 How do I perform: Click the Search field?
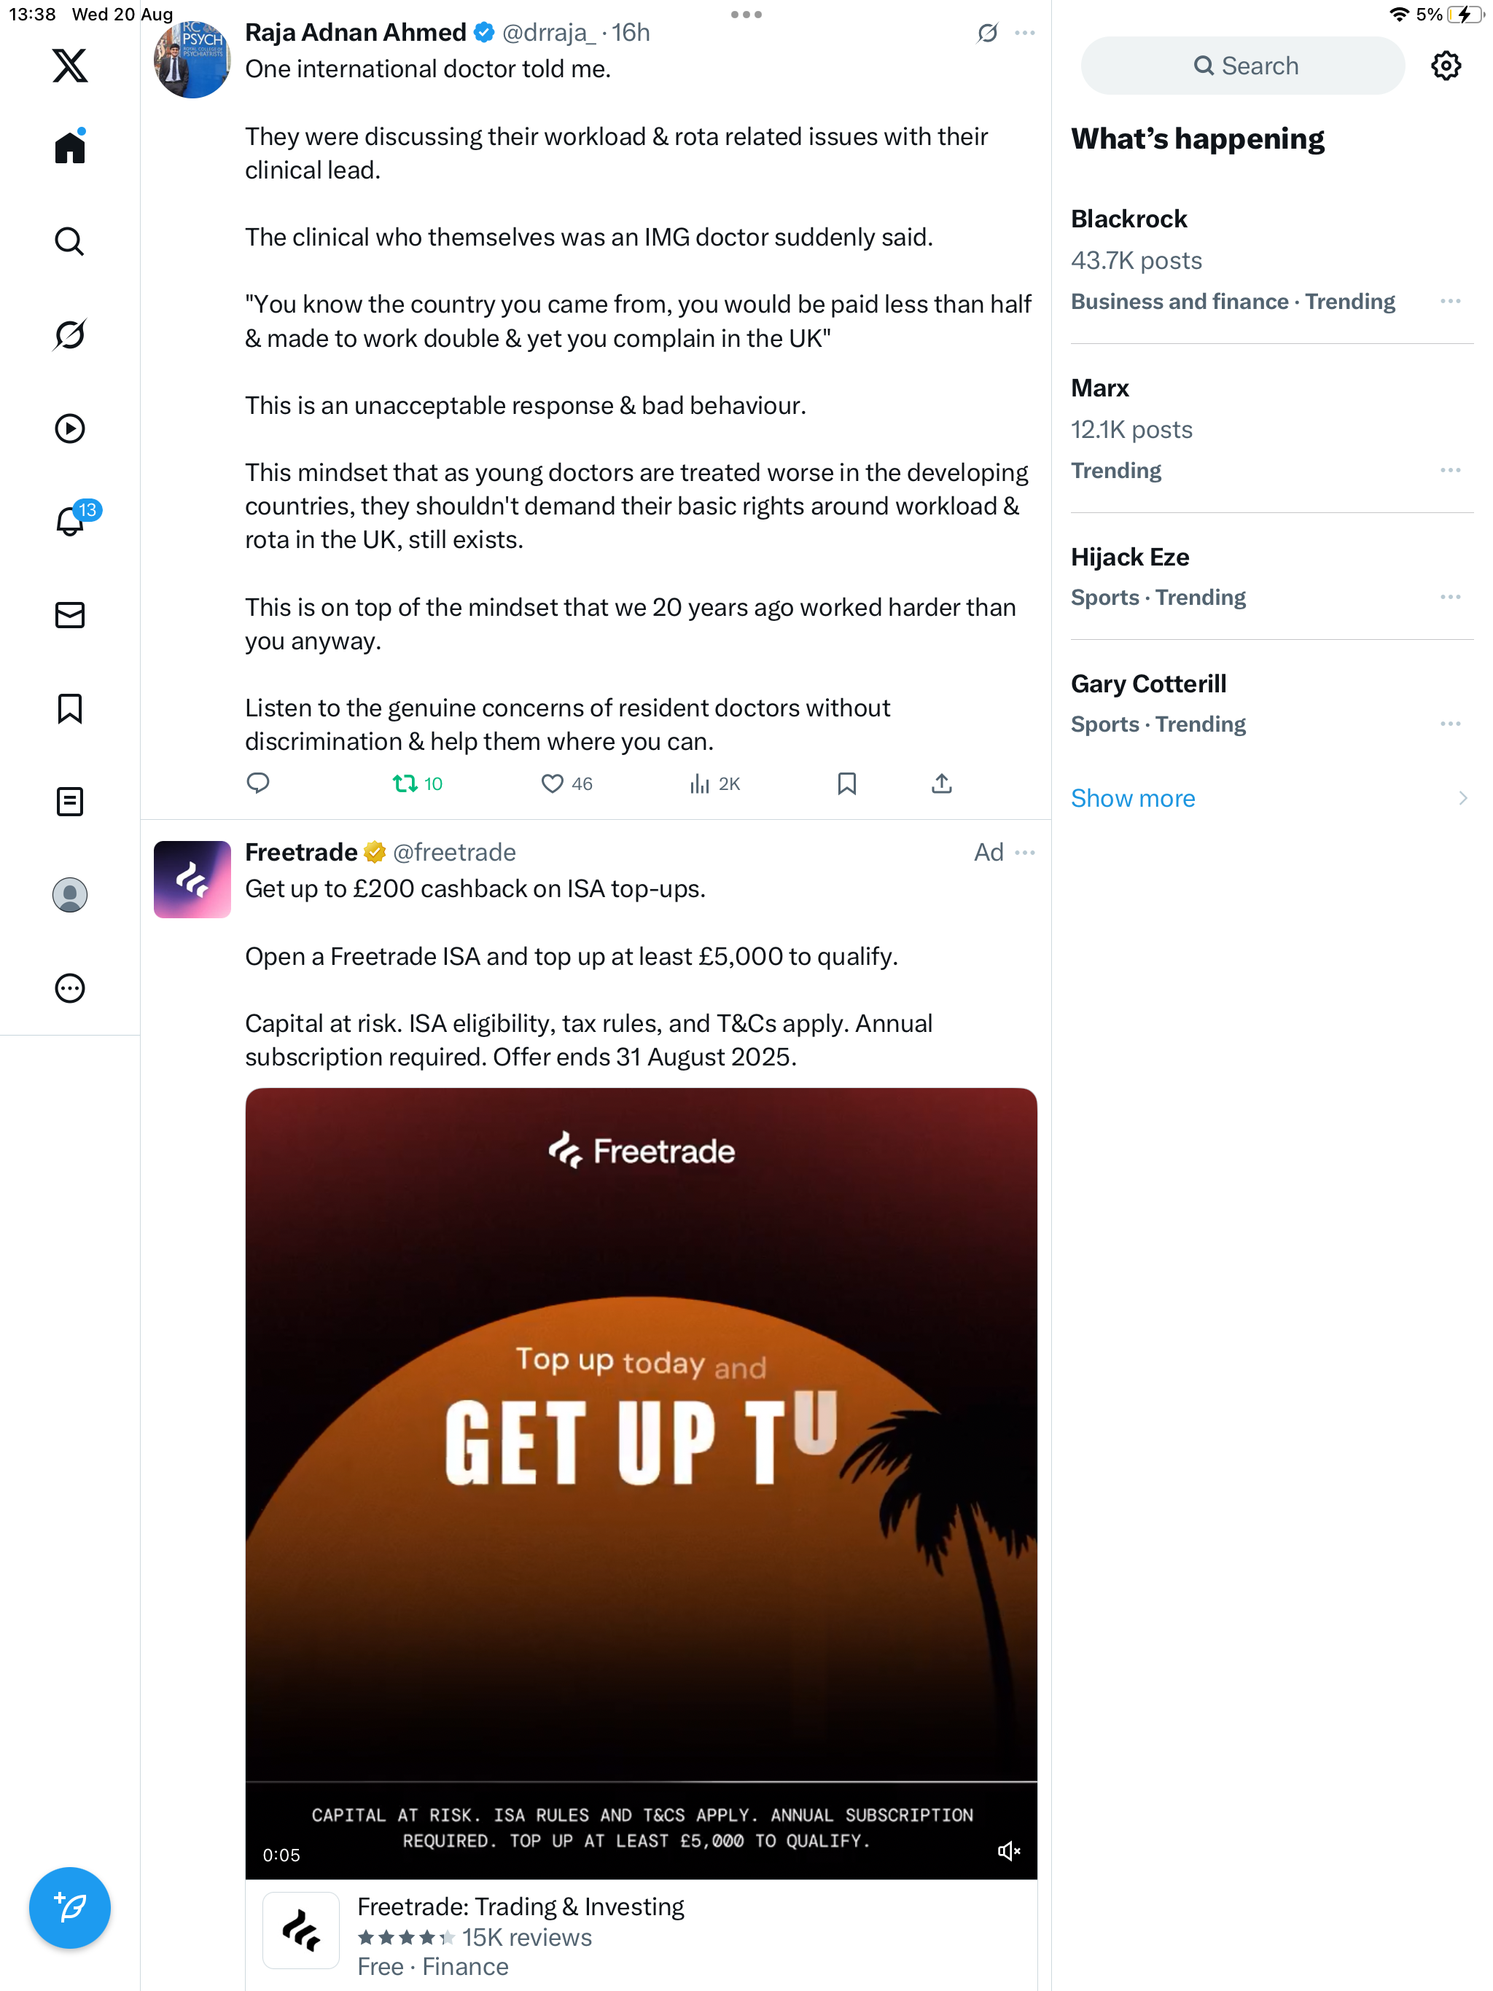pos(1243,66)
